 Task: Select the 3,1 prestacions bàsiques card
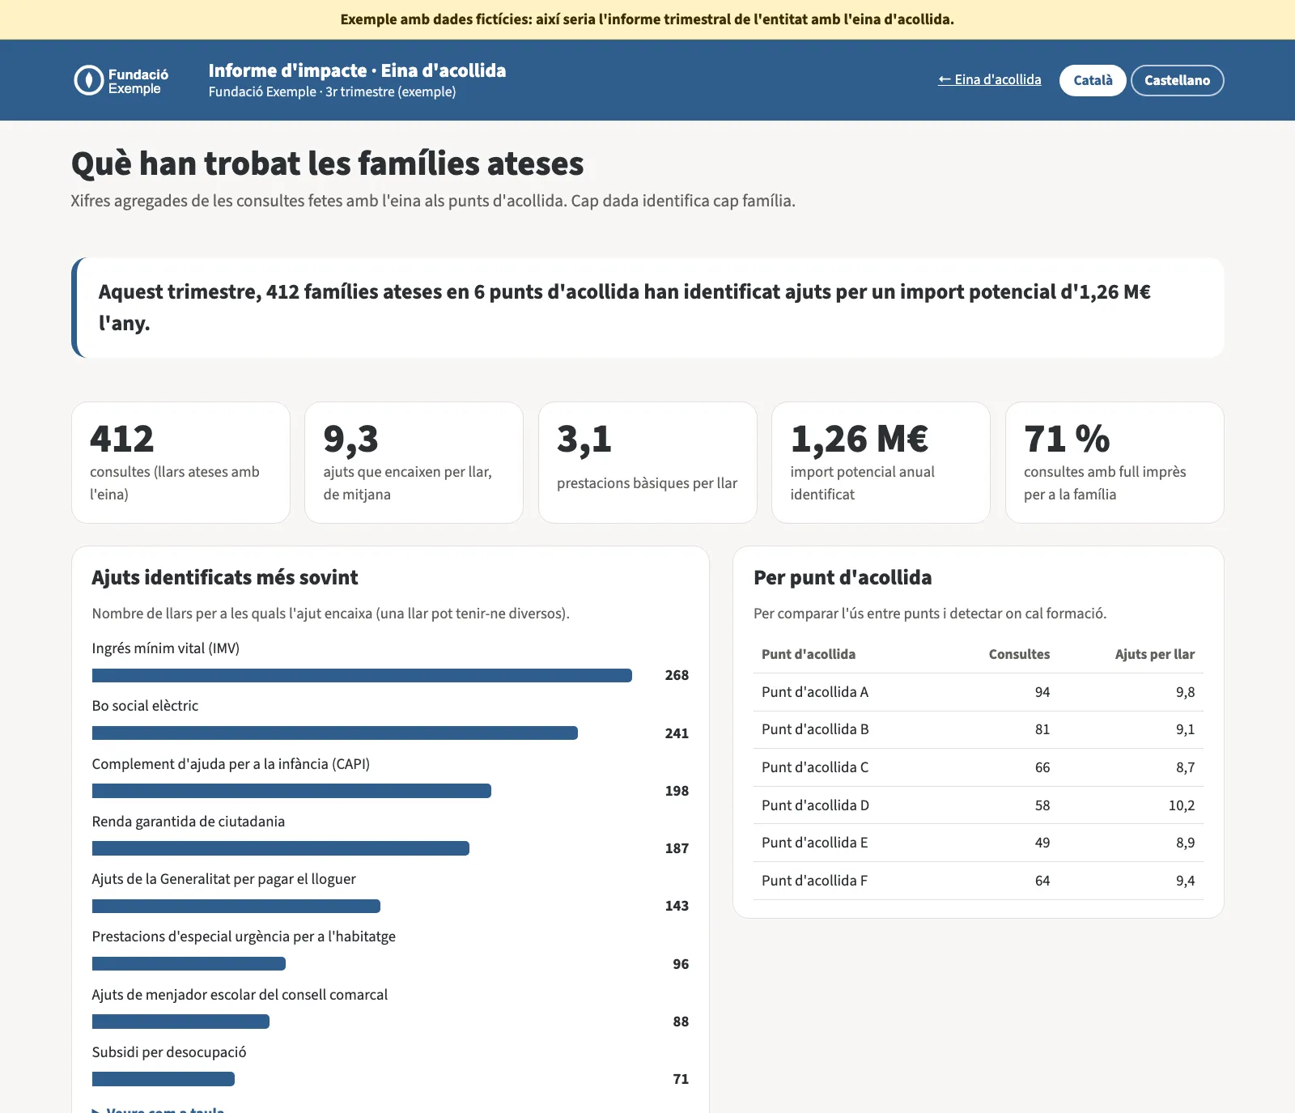647,462
